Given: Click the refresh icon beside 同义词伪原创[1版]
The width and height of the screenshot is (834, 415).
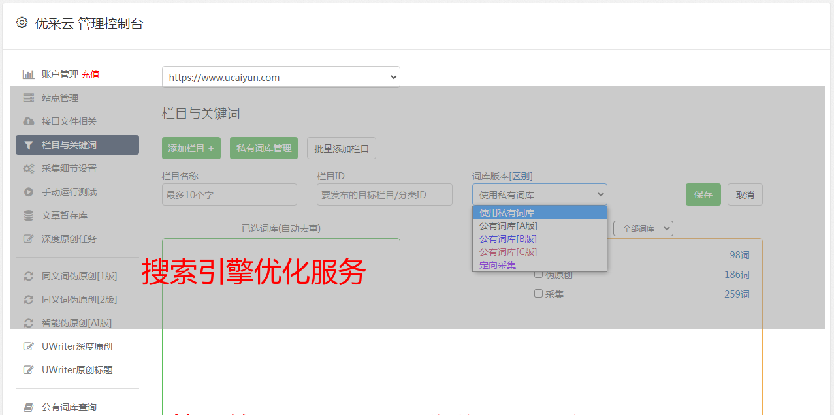Looking at the screenshot, I should click(28, 276).
